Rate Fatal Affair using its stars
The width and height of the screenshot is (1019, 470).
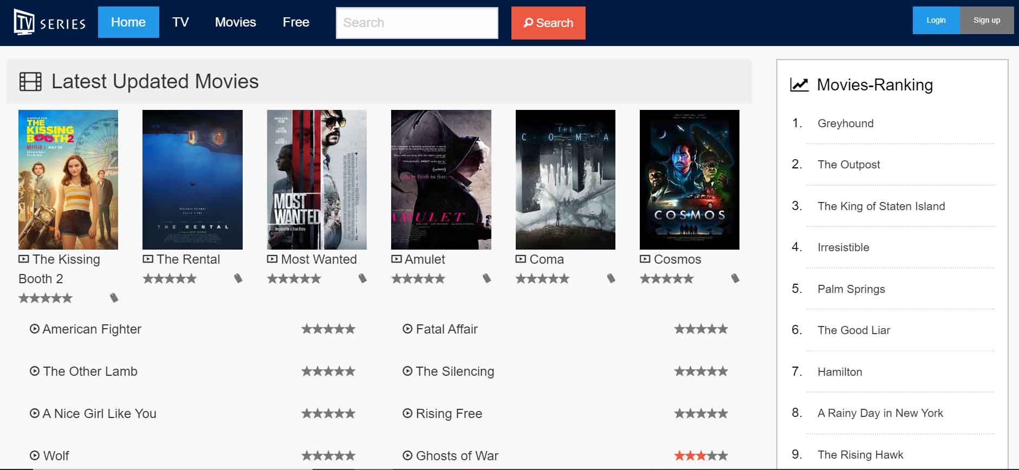pyautogui.click(x=701, y=329)
